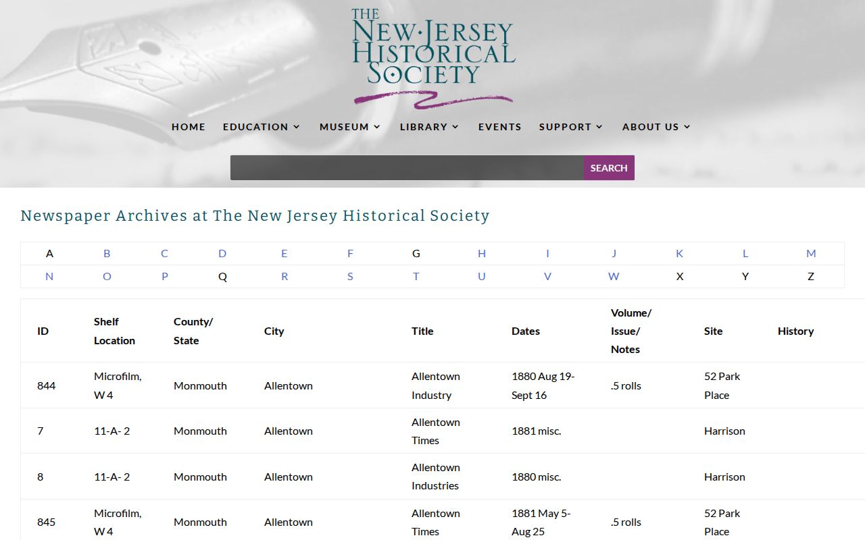The height and width of the screenshot is (540, 865).
Task: Filter newspapers by letter B
Action: point(107,254)
